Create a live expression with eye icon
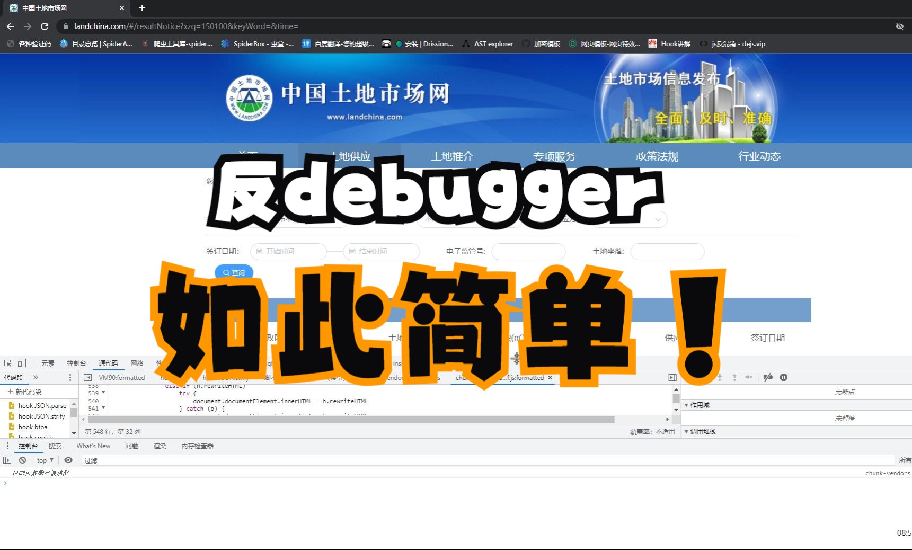This screenshot has height=550, width=912. [x=68, y=460]
